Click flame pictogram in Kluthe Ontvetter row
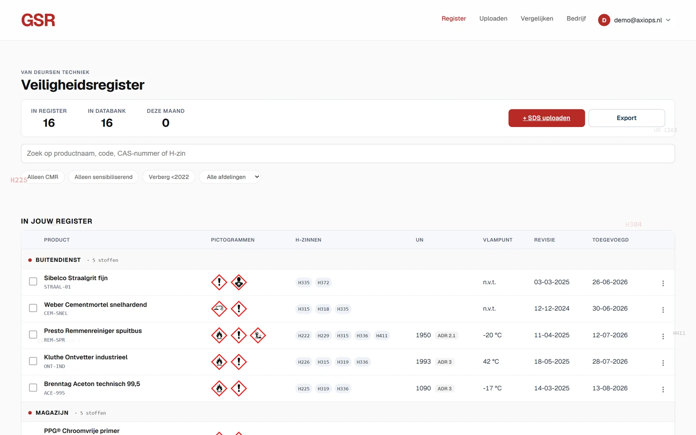696x435 pixels. point(219,362)
